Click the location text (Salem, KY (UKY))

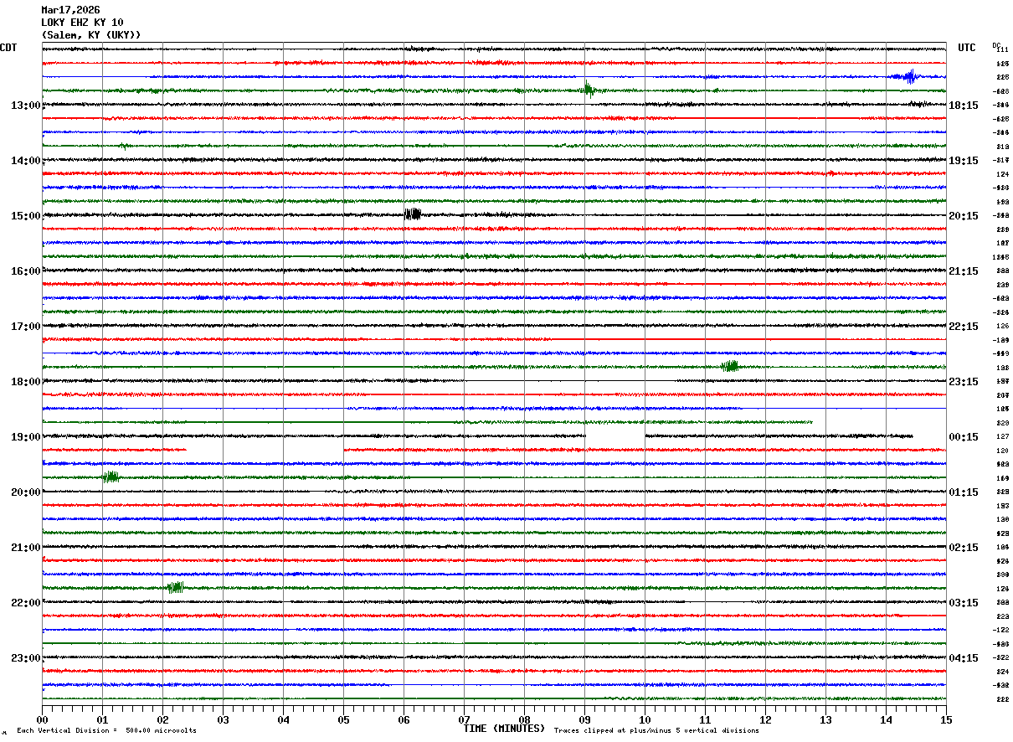click(x=91, y=35)
